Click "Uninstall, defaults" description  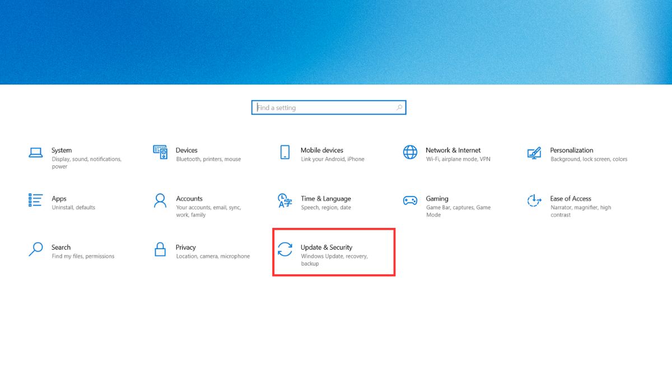[x=73, y=208]
